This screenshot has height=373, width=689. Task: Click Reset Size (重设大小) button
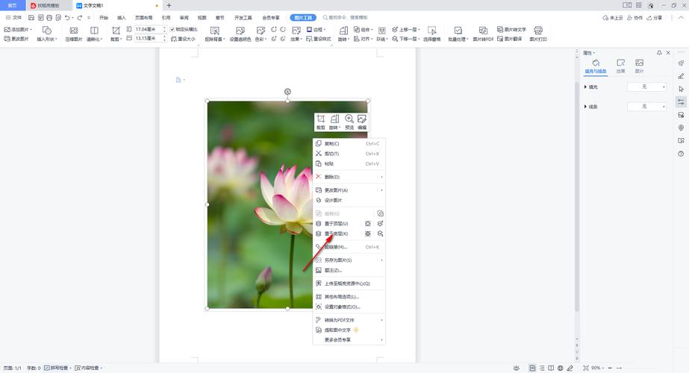[x=183, y=39]
